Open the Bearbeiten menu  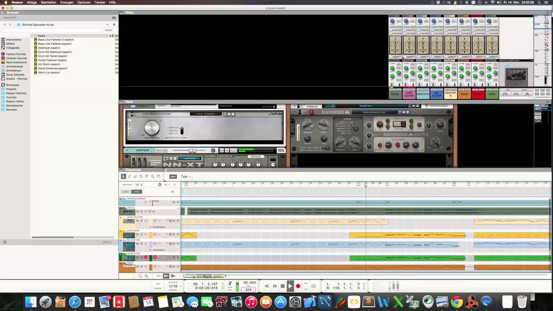pos(48,2)
